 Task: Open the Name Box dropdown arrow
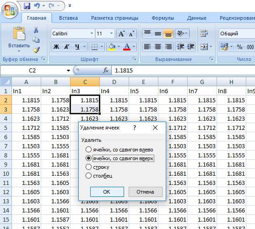[69, 71]
